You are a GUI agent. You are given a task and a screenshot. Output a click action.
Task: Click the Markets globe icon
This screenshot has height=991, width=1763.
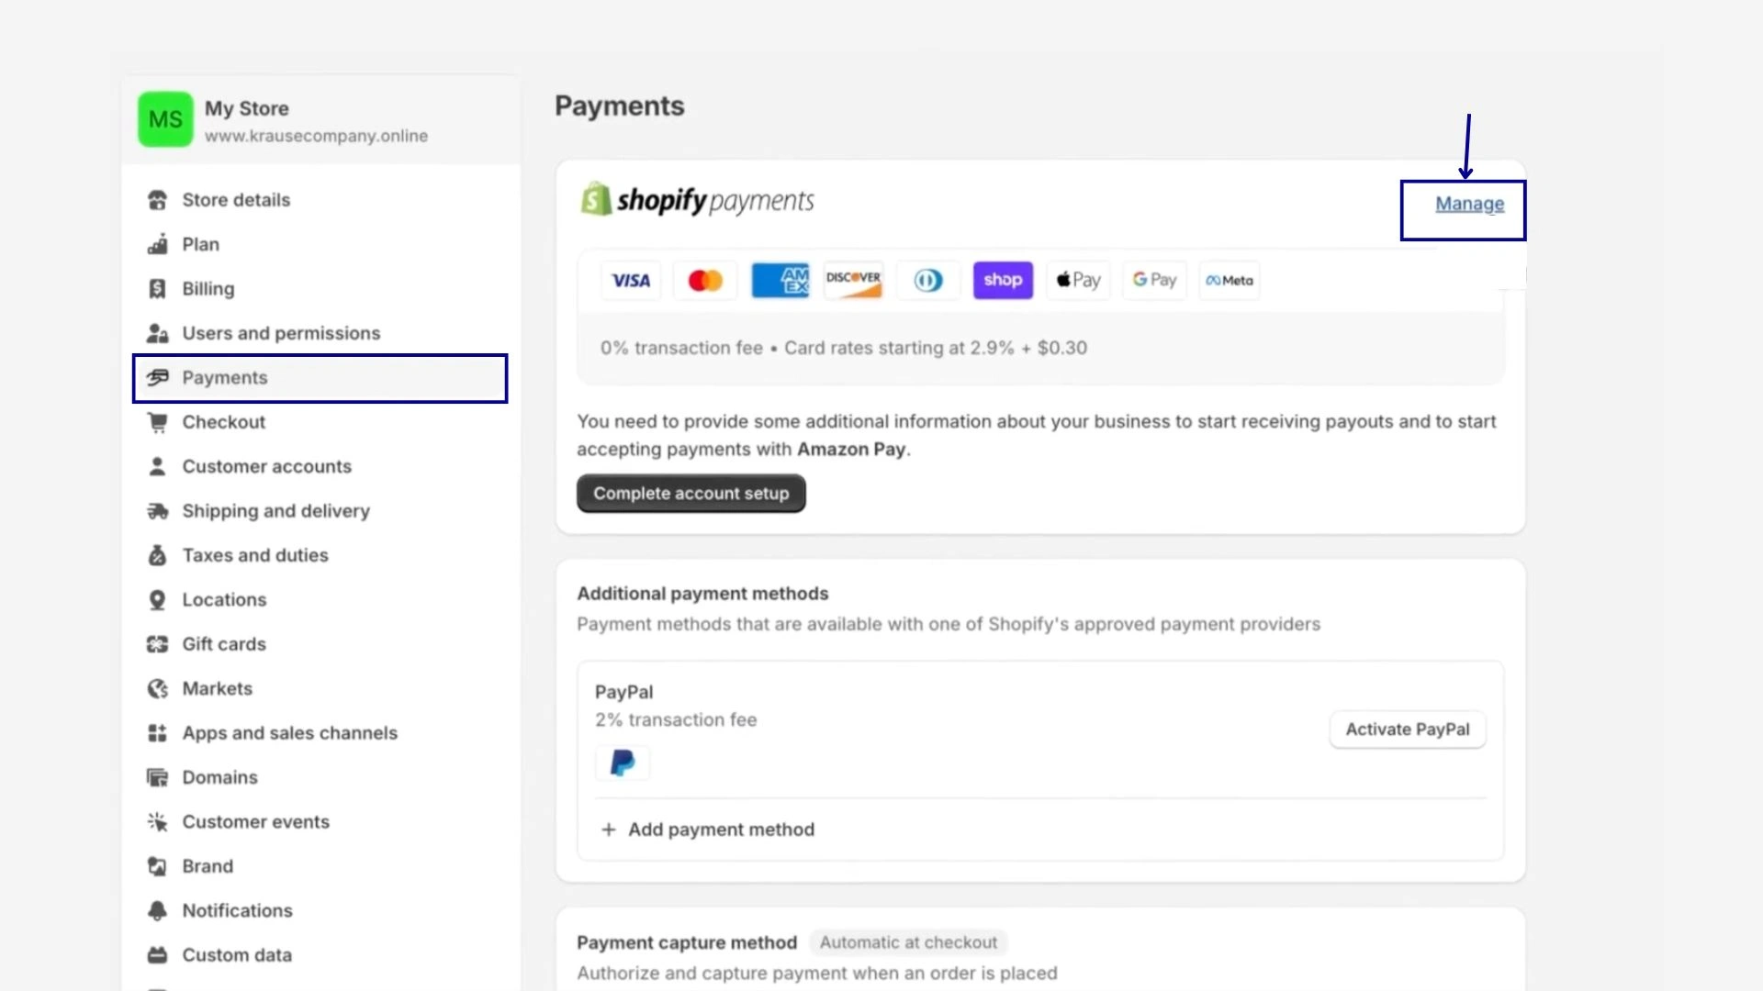(x=157, y=688)
